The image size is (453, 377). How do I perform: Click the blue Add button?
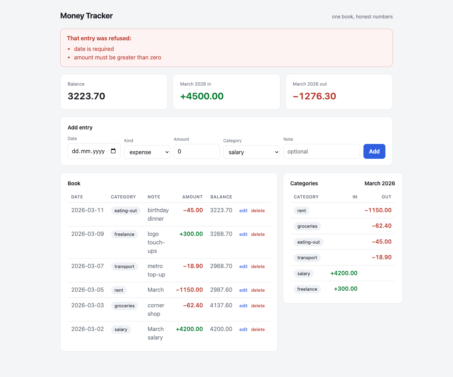[x=374, y=151]
